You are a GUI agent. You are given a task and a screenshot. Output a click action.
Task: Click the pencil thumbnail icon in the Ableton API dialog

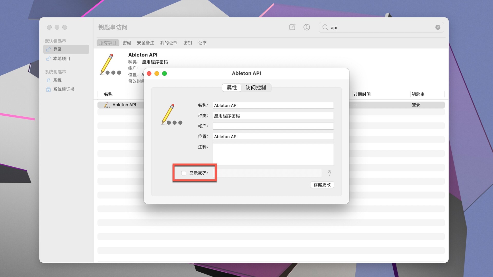tap(172, 114)
